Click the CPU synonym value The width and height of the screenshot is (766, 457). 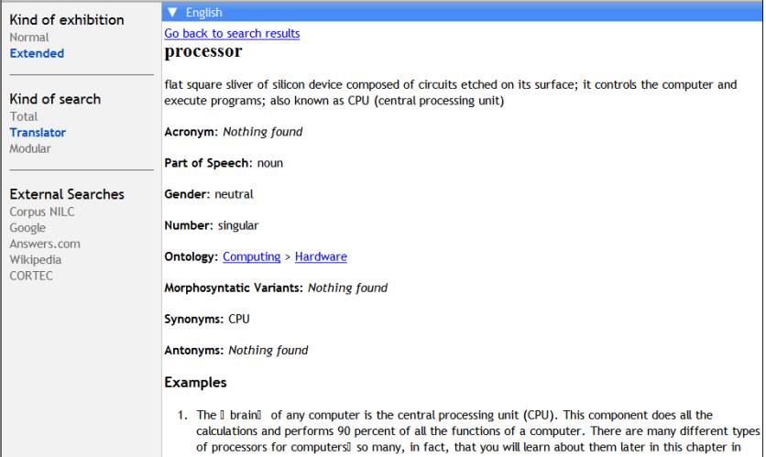point(238,319)
